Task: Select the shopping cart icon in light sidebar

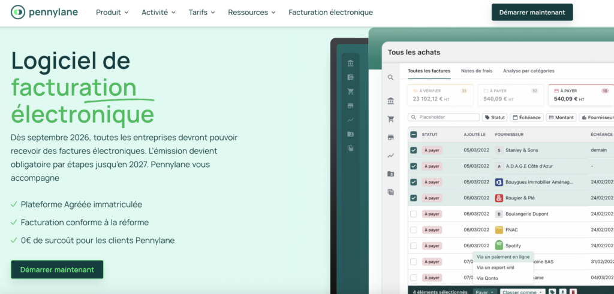Action: click(390, 119)
